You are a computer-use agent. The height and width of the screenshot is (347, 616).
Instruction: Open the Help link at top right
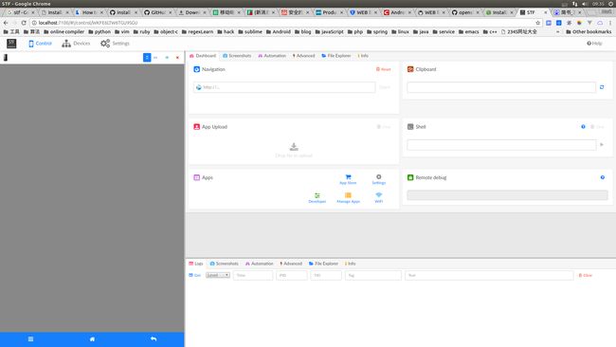pos(594,44)
